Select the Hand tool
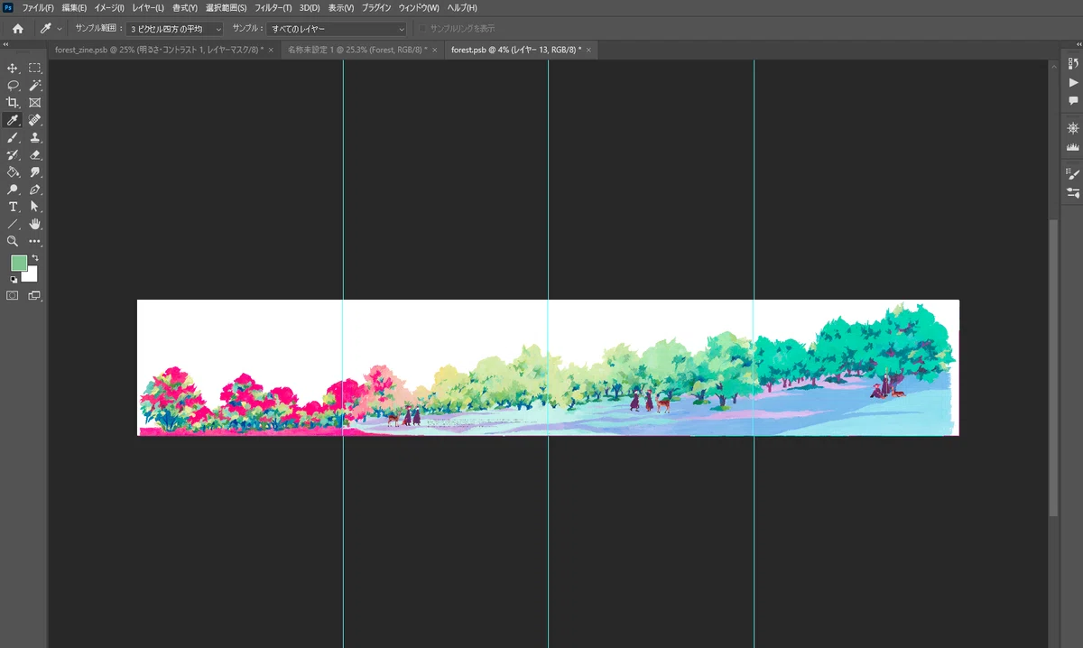 point(35,224)
